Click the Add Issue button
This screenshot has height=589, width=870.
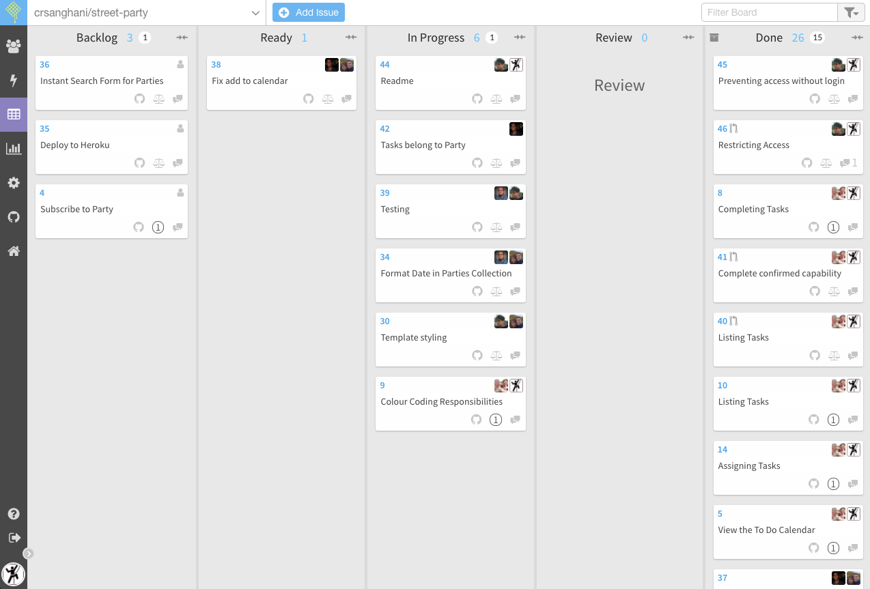[309, 12]
